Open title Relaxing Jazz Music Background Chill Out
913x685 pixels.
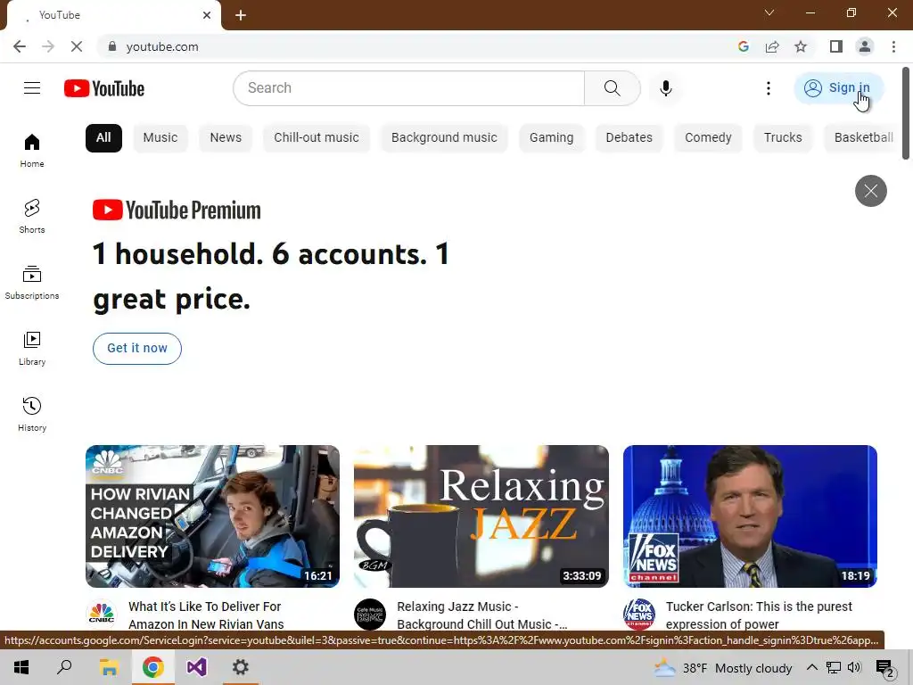pos(482,615)
